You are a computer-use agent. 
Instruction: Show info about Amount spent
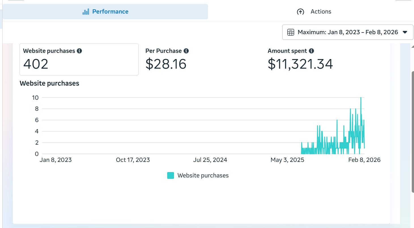coord(311,51)
